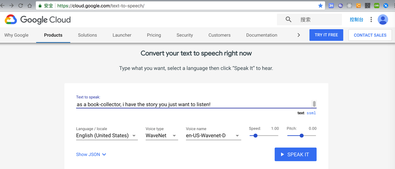Click the green CORS extension icon
The image size is (395, 169).
[376, 6]
